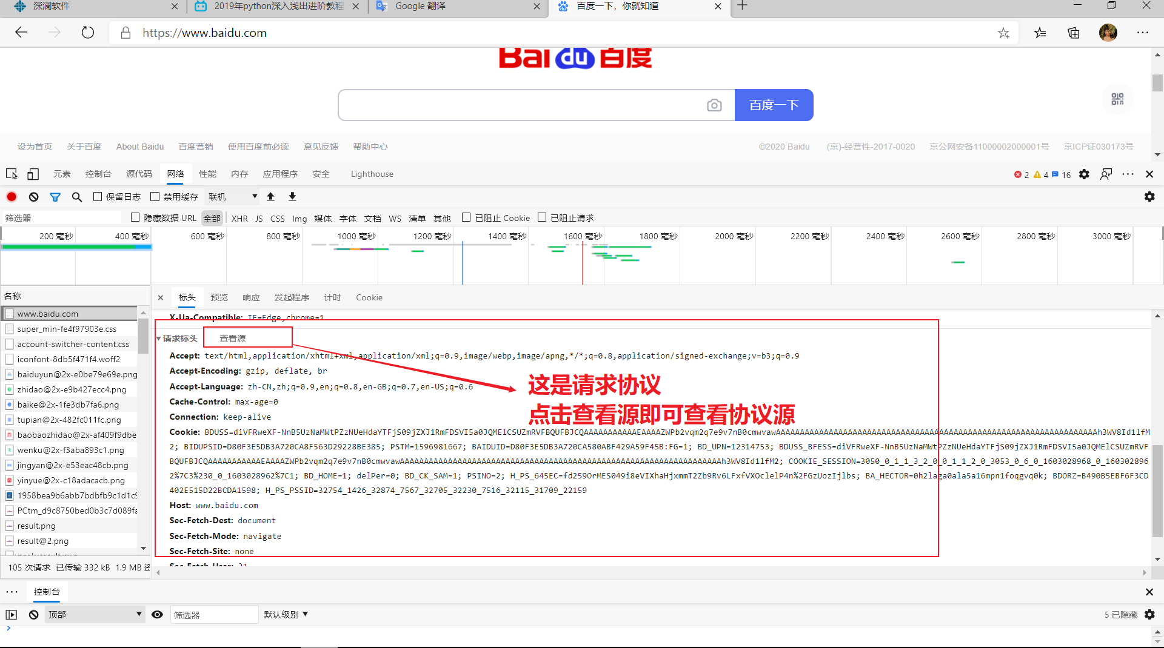This screenshot has width=1164, height=648.
Task: Open the console drawer menu dots
Action: point(12,592)
